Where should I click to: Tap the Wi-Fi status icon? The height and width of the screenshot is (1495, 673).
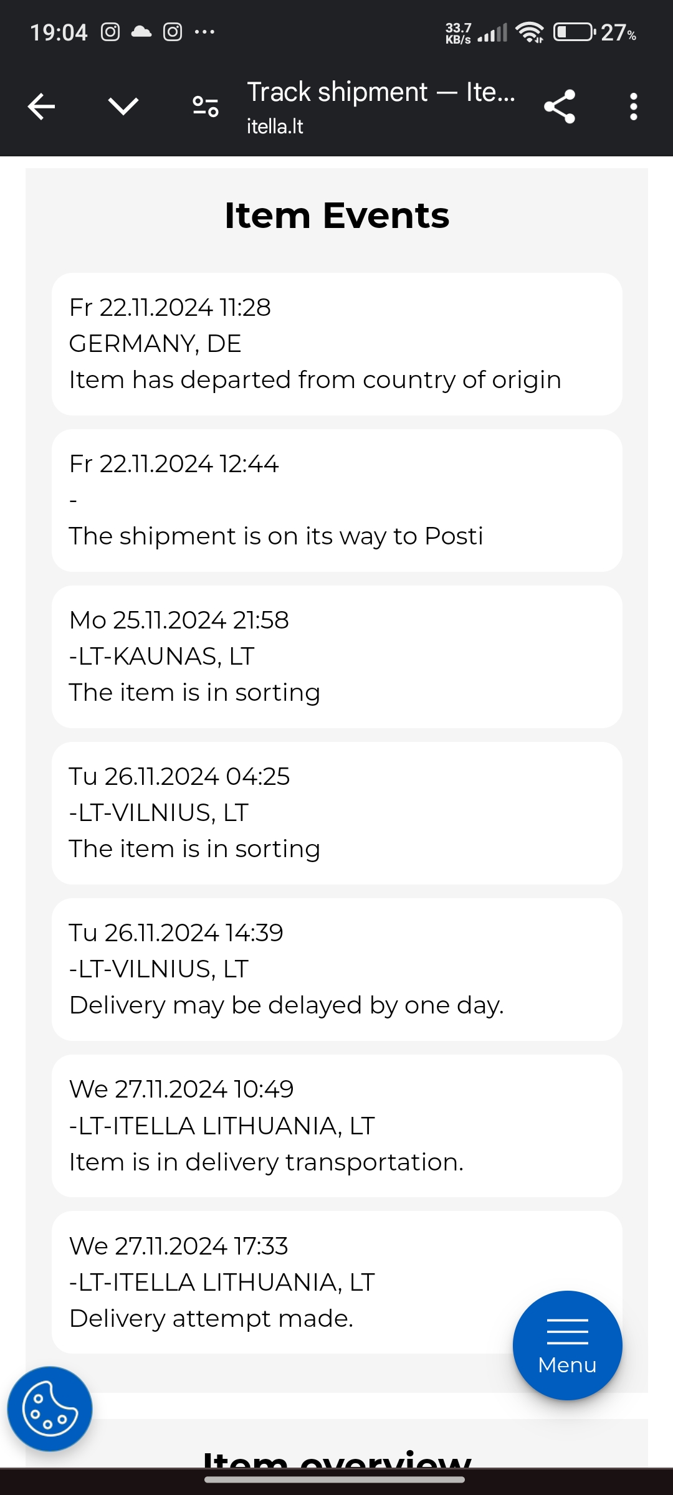point(529,32)
